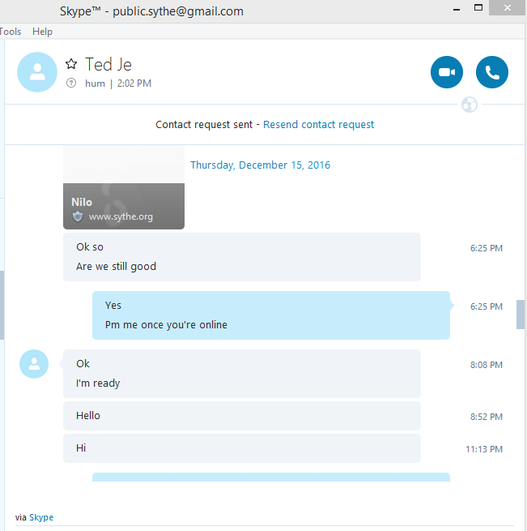Image resolution: width=527 pixels, height=531 pixels.
Task: Click sender avatar beside "Ok I'm ready"
Action: [x=34, y=364]
